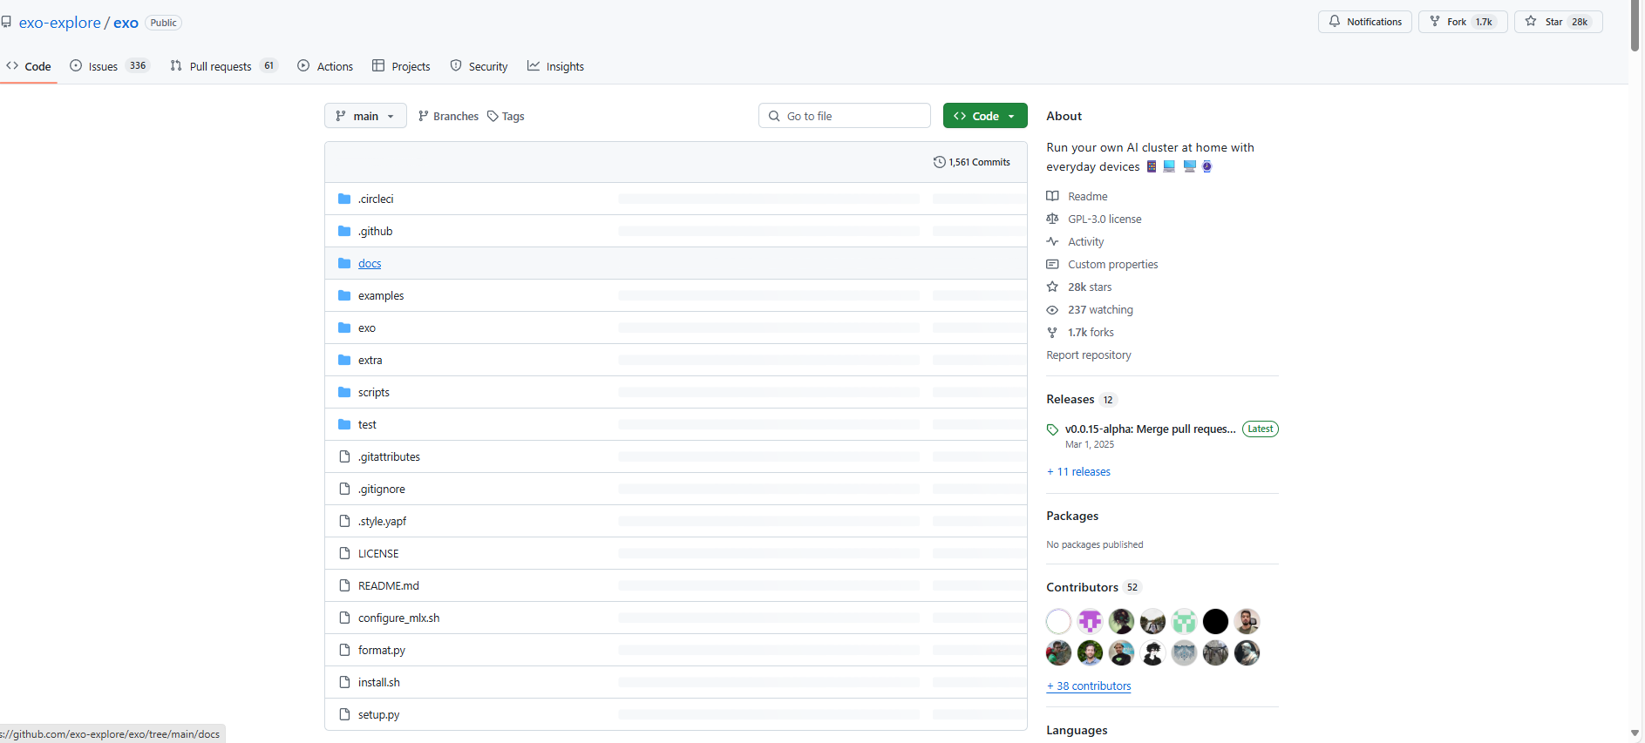The image size is (1645, 743).
Task: Open the extra folder
Action: 370,360
